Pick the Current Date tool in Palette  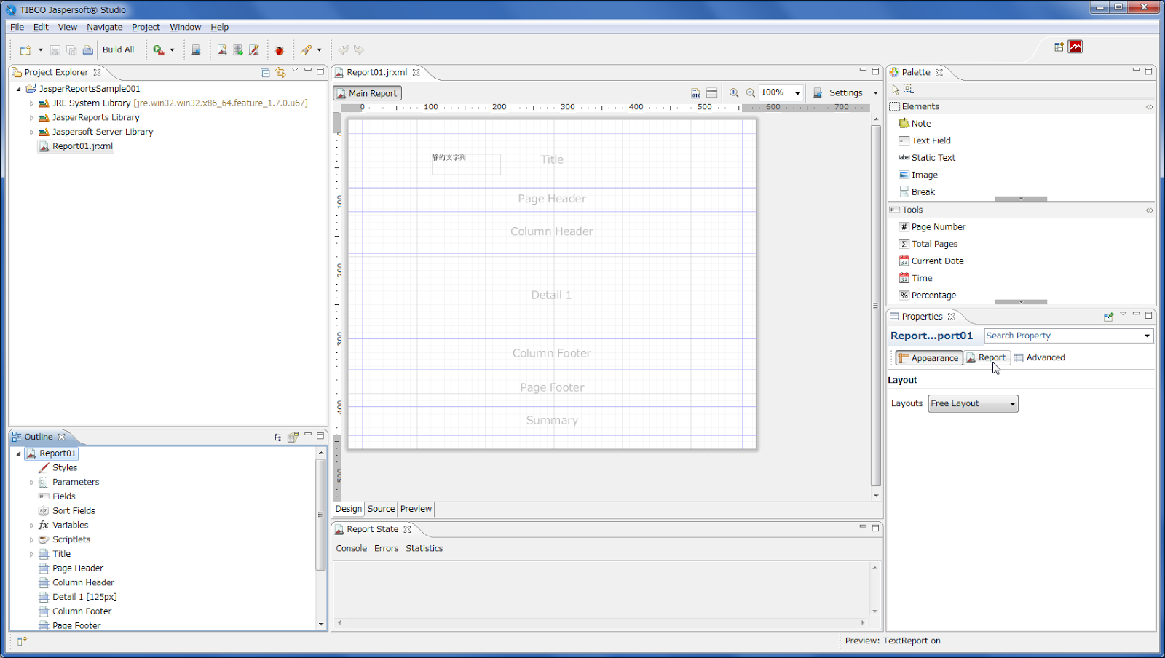coord(931,261)
